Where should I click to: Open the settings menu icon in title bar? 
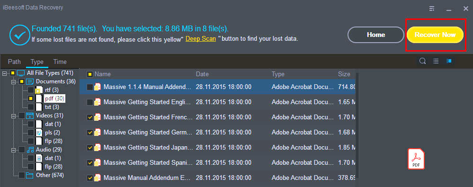click(x=432, y=9)
